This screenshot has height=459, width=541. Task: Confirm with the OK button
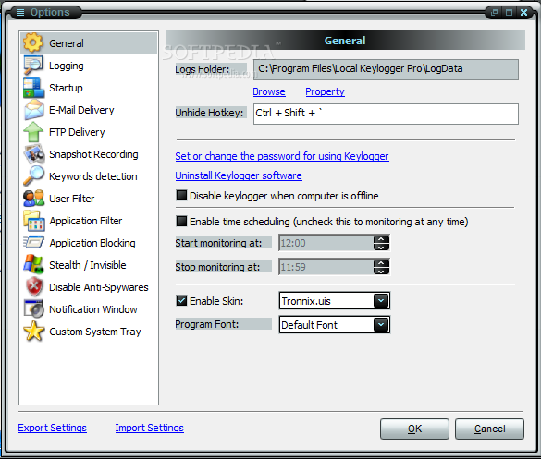pyautogui.click(x=414, y=429)
